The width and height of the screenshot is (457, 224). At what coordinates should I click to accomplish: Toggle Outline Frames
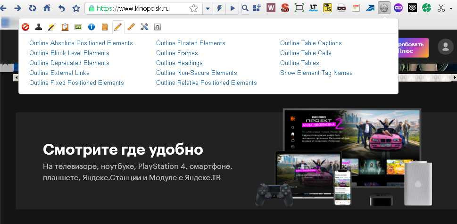point(177,53)
